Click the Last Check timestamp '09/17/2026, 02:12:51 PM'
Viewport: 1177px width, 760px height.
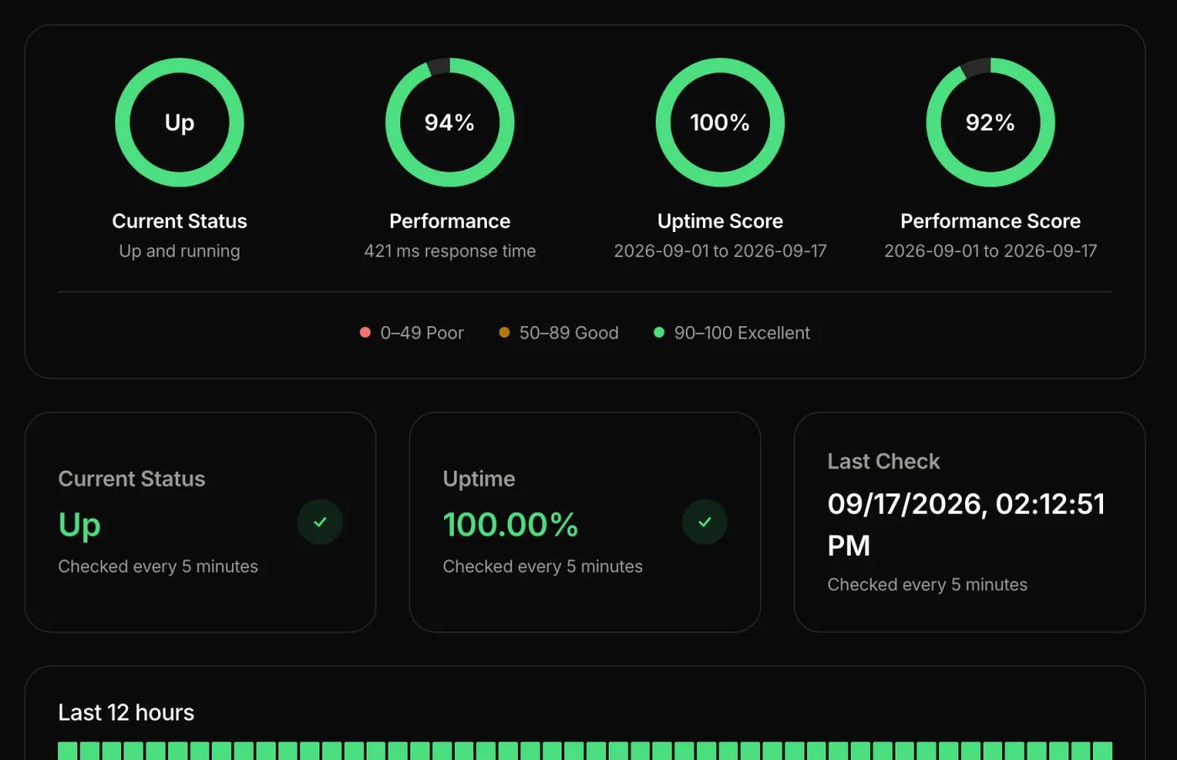coord(966,525)
